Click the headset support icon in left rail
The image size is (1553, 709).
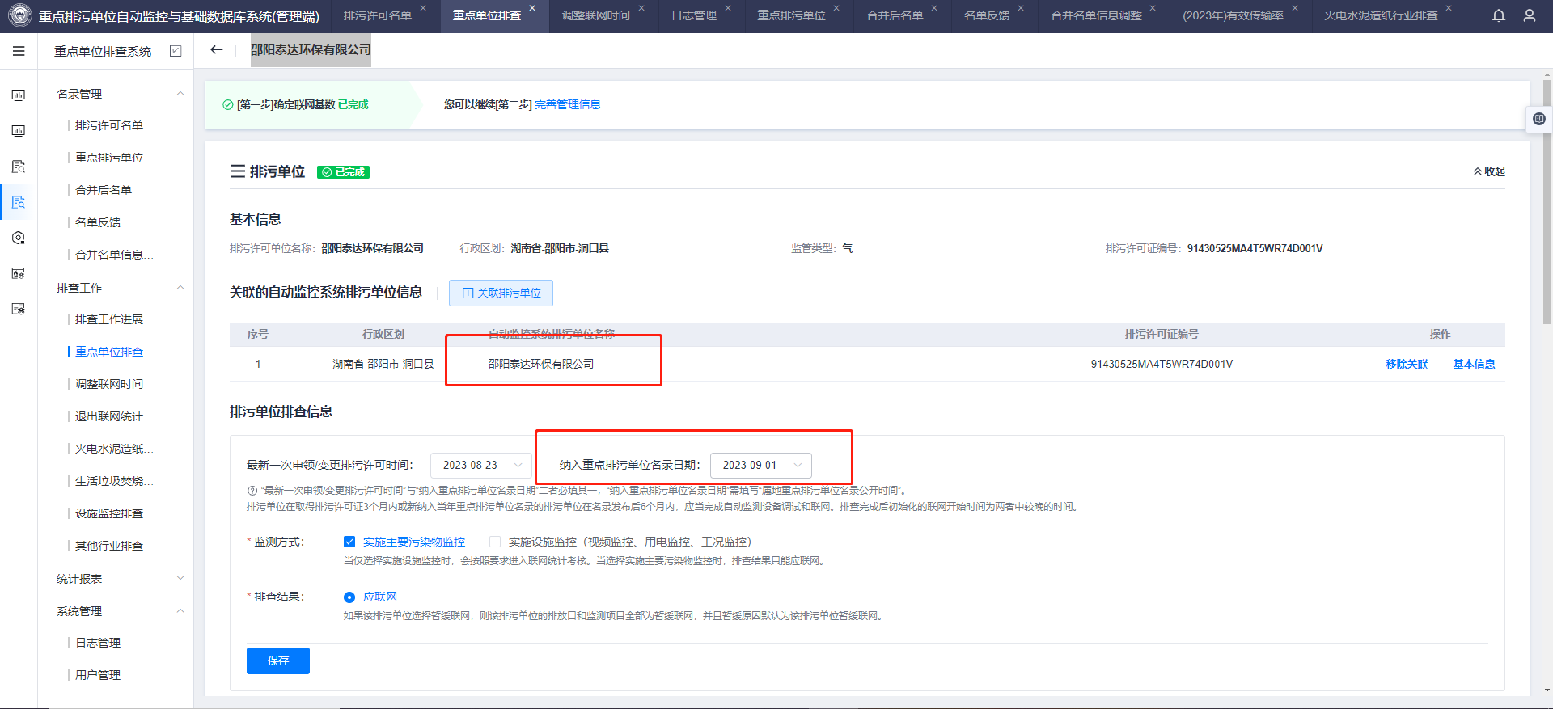click(x=19, y=238)
